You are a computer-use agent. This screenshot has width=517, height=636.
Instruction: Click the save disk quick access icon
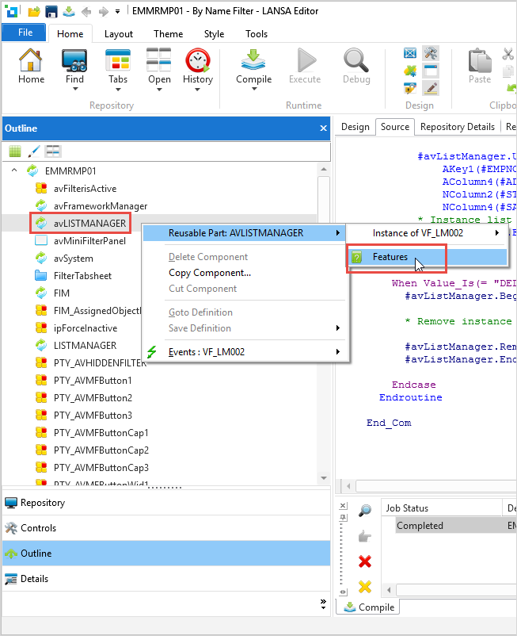51,12
